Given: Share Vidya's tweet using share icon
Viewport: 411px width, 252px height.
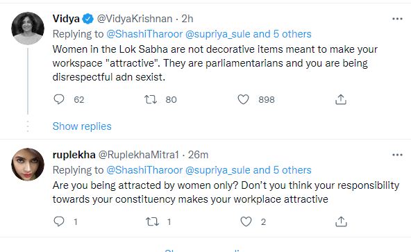Looking at the screenshot, I should pos(341,99).
